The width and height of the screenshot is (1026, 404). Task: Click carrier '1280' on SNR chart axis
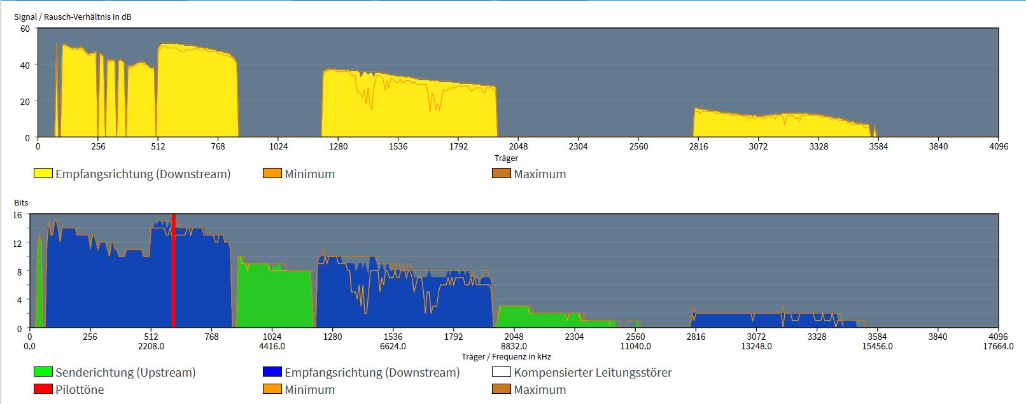338,146
